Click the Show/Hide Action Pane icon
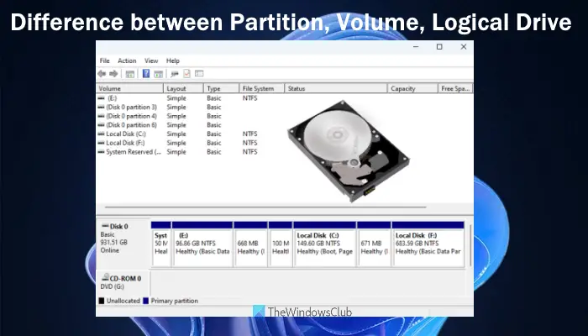The height and width of the screenshot is (336, 588). (x=158, y=74)
